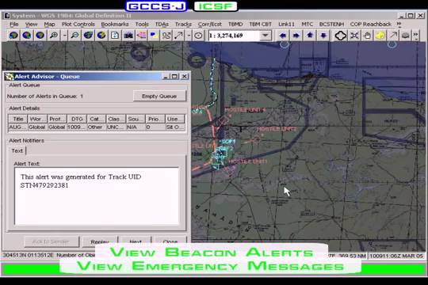This screenshot has height=285, width=428.
Task: Open the Map menu
Action: click(49, 25)
